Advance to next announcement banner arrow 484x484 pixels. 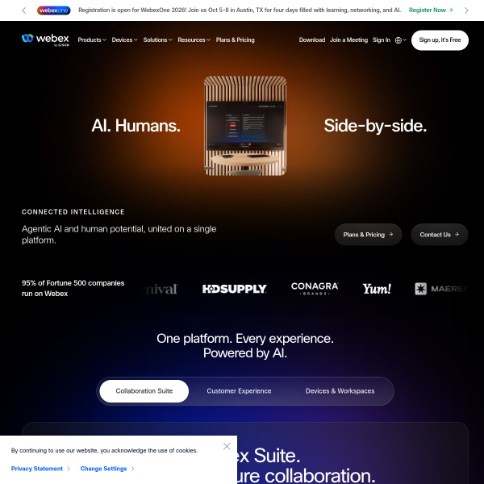tap(466, 10)
